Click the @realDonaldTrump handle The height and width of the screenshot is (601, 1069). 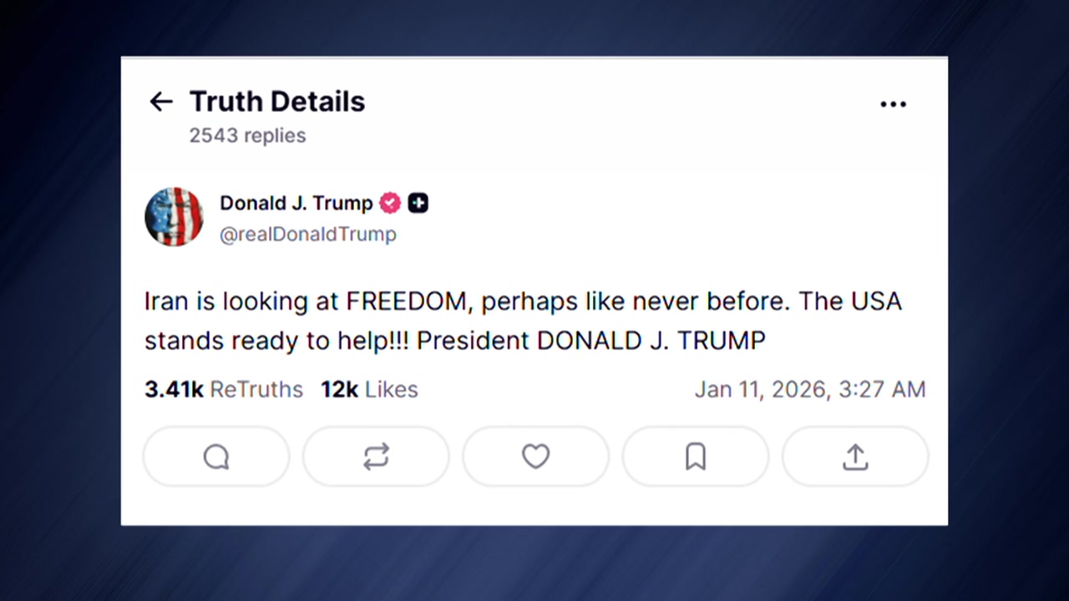point(307,235)
